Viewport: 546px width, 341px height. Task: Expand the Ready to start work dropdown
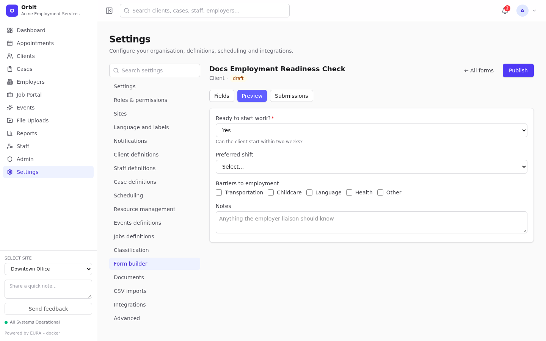372,130
